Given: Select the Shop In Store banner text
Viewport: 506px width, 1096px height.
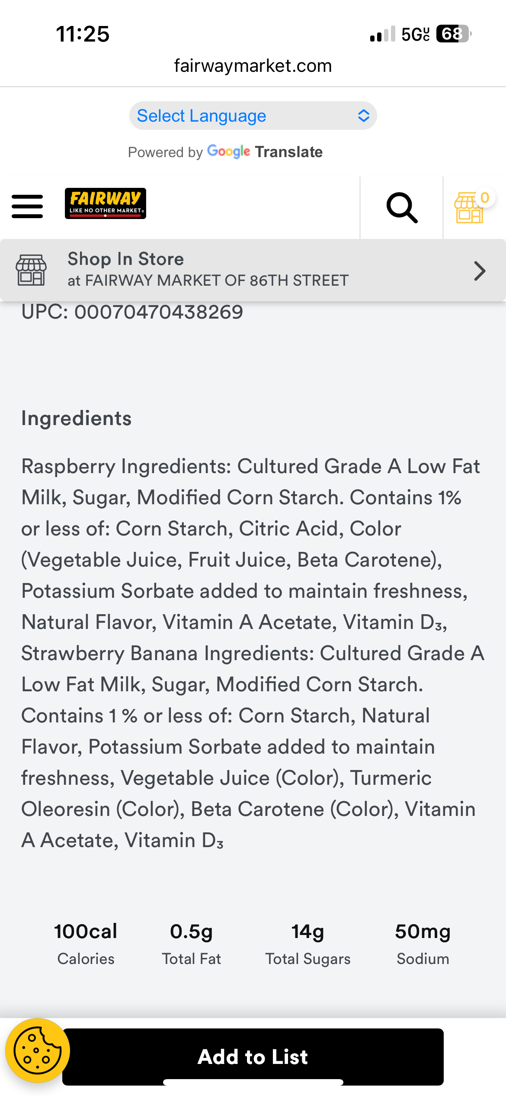Looking at the screenshot, I should coord(126,259).
